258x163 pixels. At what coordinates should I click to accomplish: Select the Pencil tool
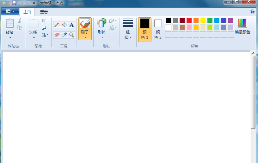pos(57,25)
